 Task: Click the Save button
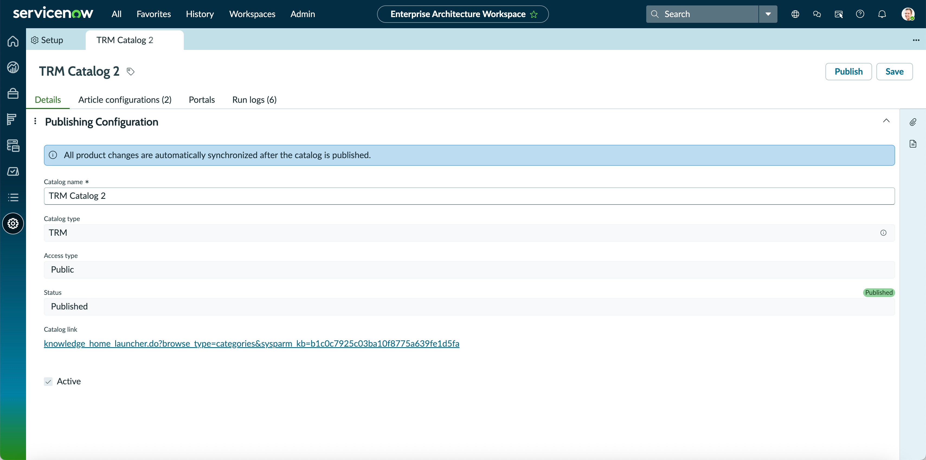tap(894, 72)
